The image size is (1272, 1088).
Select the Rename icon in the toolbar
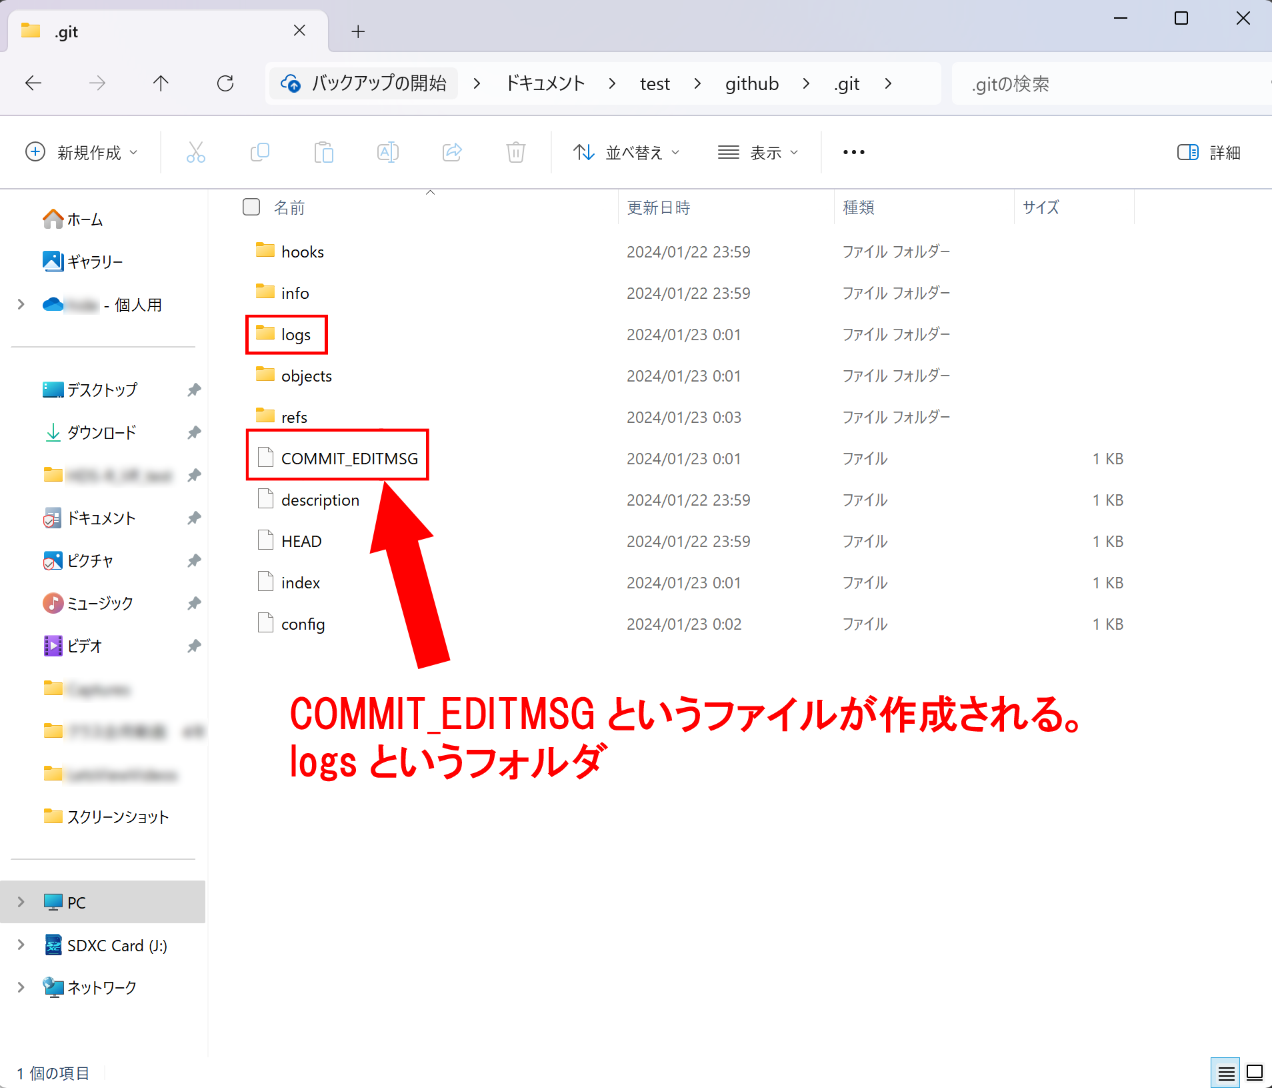tap(387, 152)
